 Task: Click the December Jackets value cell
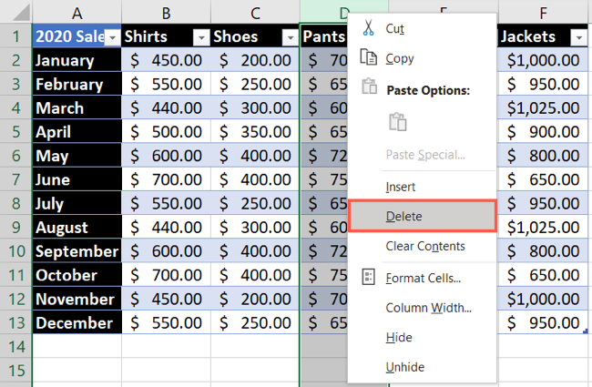coord(544,322)
